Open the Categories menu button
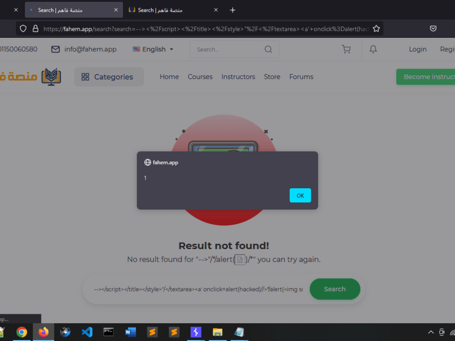The image size is (455, 341). [109, 77]
